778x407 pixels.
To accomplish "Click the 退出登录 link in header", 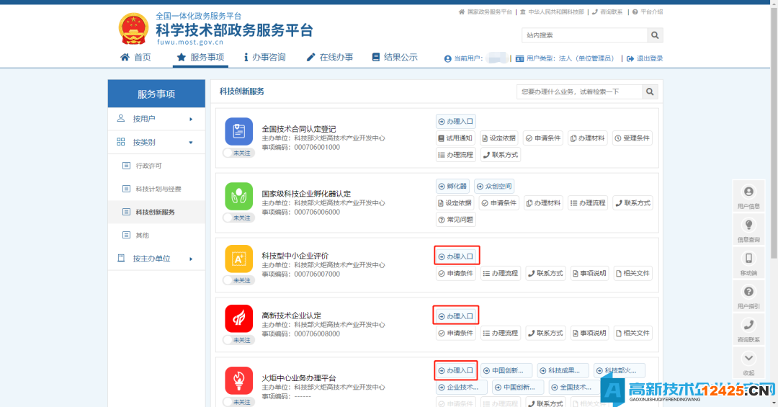I will point(645,58).
